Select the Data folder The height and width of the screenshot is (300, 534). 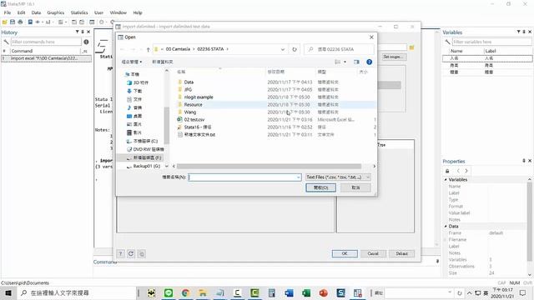[x=189, y=82]
